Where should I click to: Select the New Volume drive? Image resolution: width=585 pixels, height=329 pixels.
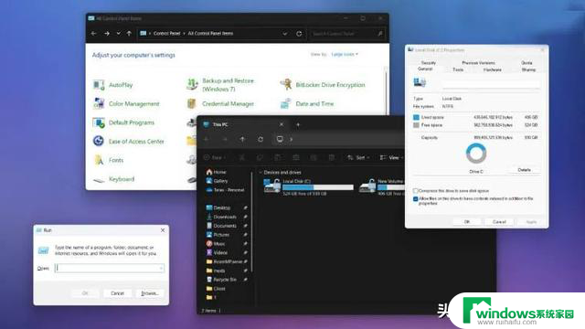[381, 186]
